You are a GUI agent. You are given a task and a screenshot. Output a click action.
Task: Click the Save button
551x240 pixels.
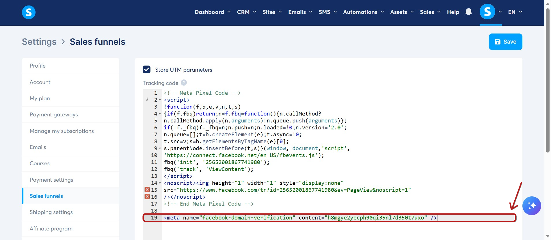[505, 42]
